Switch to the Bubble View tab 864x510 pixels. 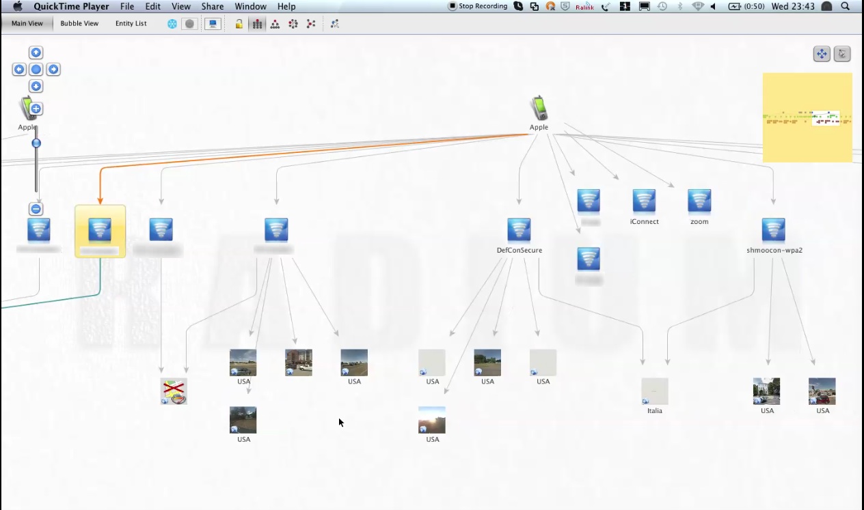click(79, 23)
